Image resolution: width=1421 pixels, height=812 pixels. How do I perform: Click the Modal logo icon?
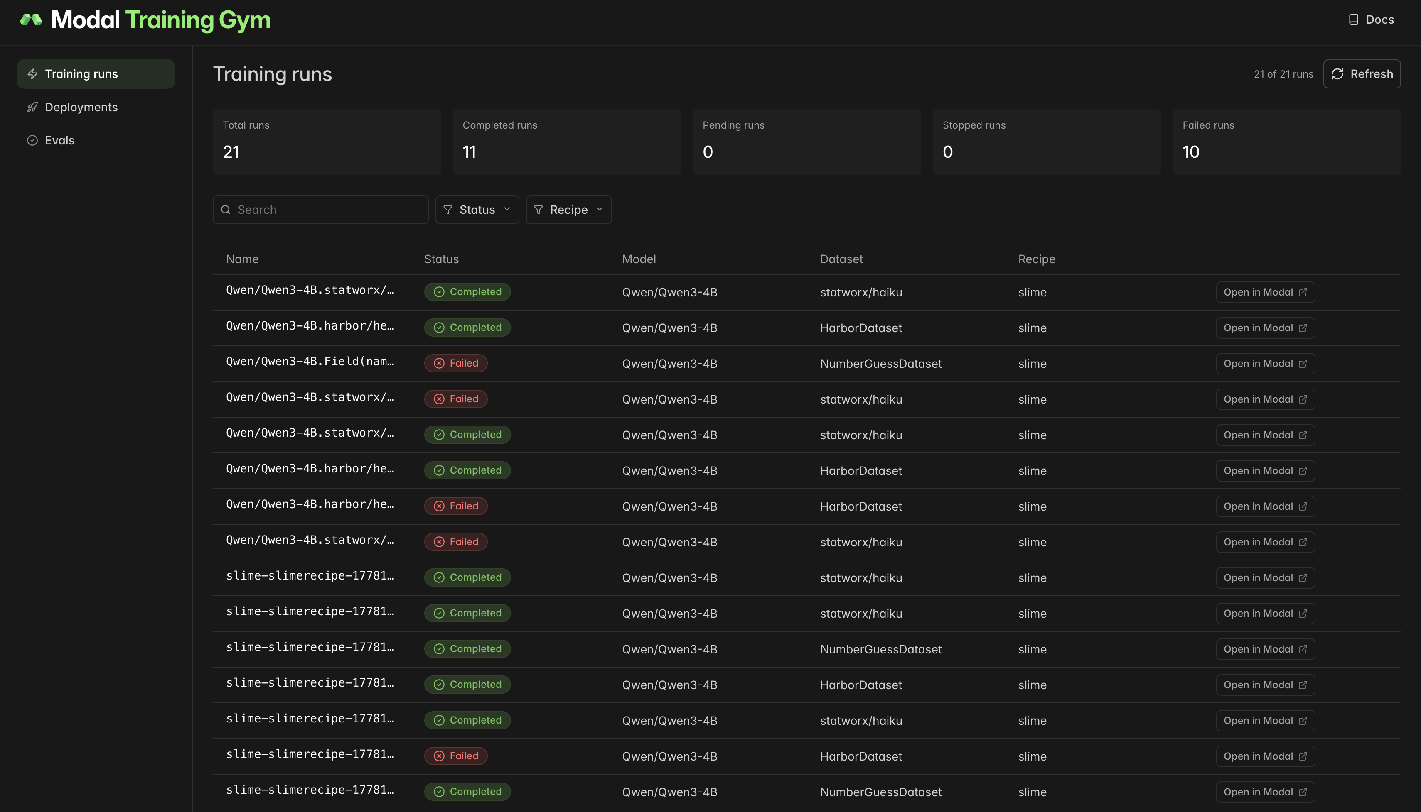(x=31, y=20)
